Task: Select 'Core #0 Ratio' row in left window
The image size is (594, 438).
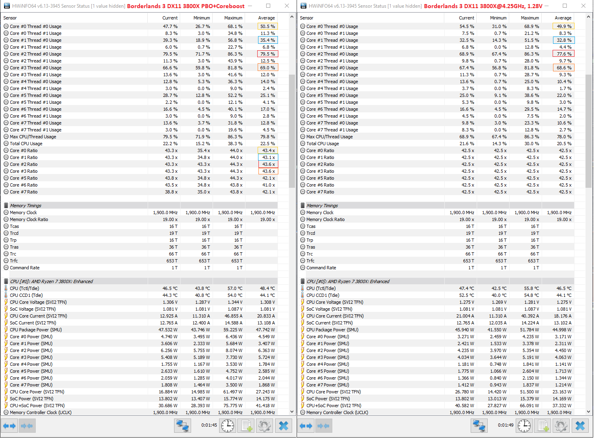Action: click(140, 150)
